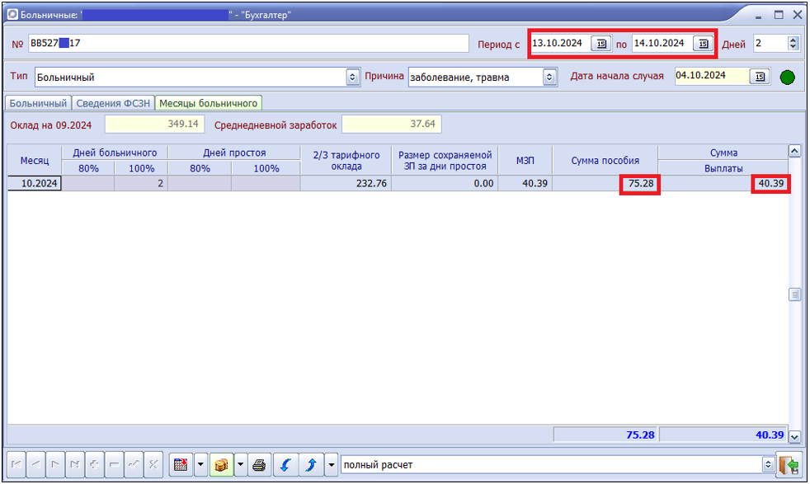Switch to the Больничный tab
Viewport: 810px width, 484px height.
(38, 103)
